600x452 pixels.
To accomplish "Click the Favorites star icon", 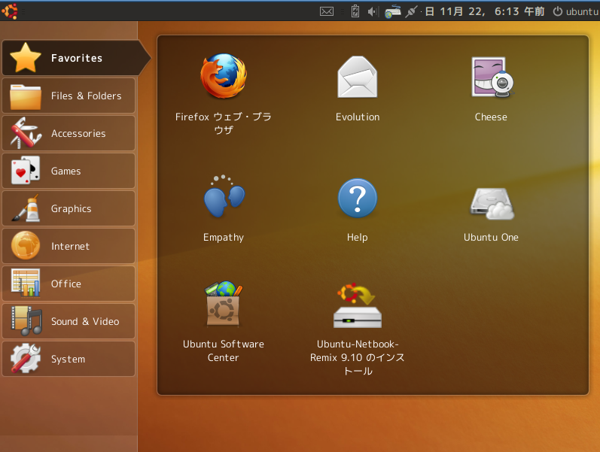I will [x=26, y=58].
